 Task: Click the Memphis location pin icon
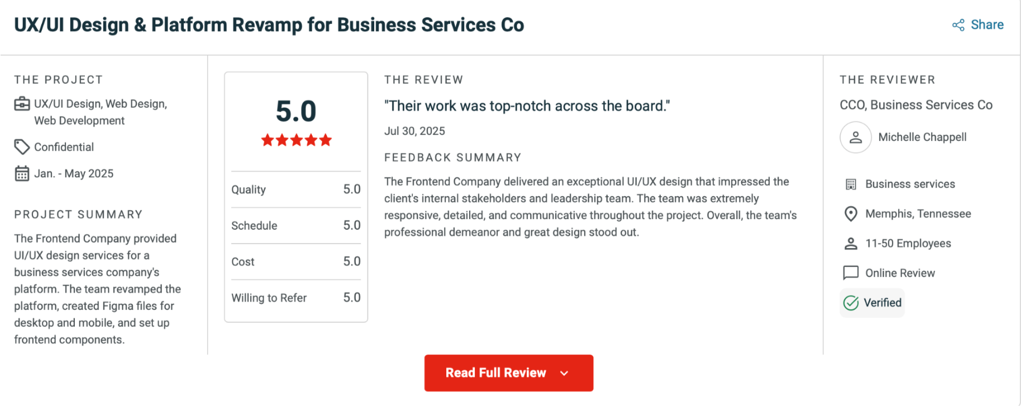pos(851,214)
